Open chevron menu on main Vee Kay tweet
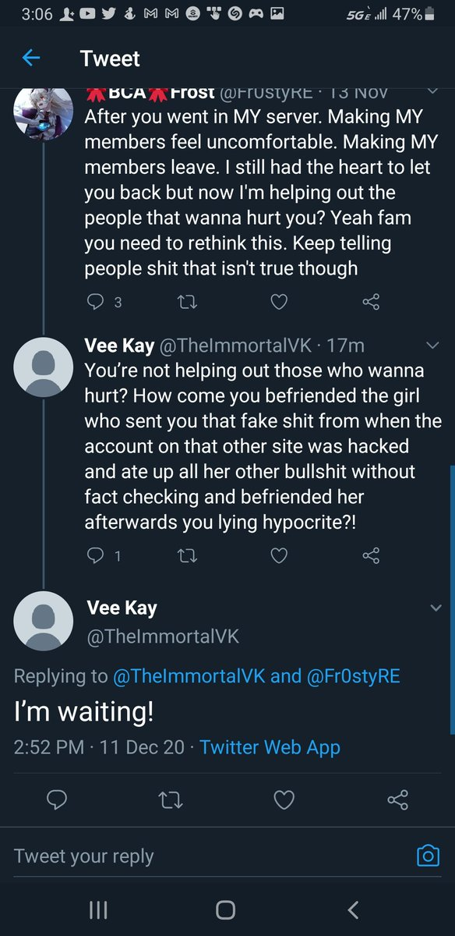Viewport: 455px width, 936px height. 435,608
